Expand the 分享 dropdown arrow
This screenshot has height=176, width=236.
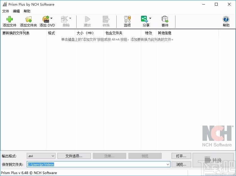coord(150,18)
